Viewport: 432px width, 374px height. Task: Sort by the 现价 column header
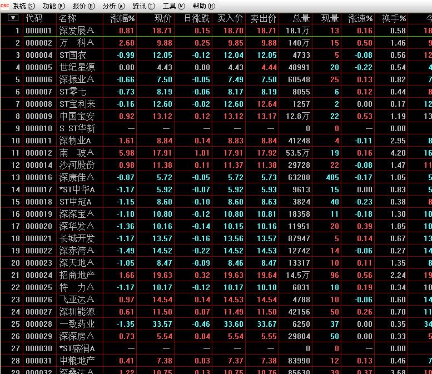(163, 18)
